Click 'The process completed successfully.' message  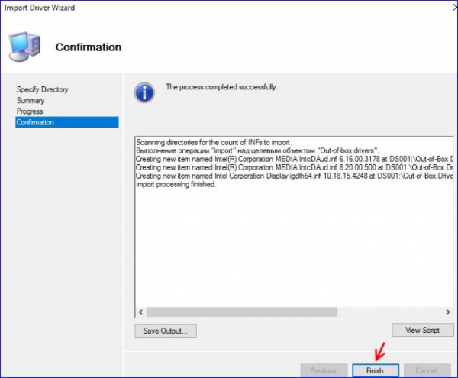point(221,87)
